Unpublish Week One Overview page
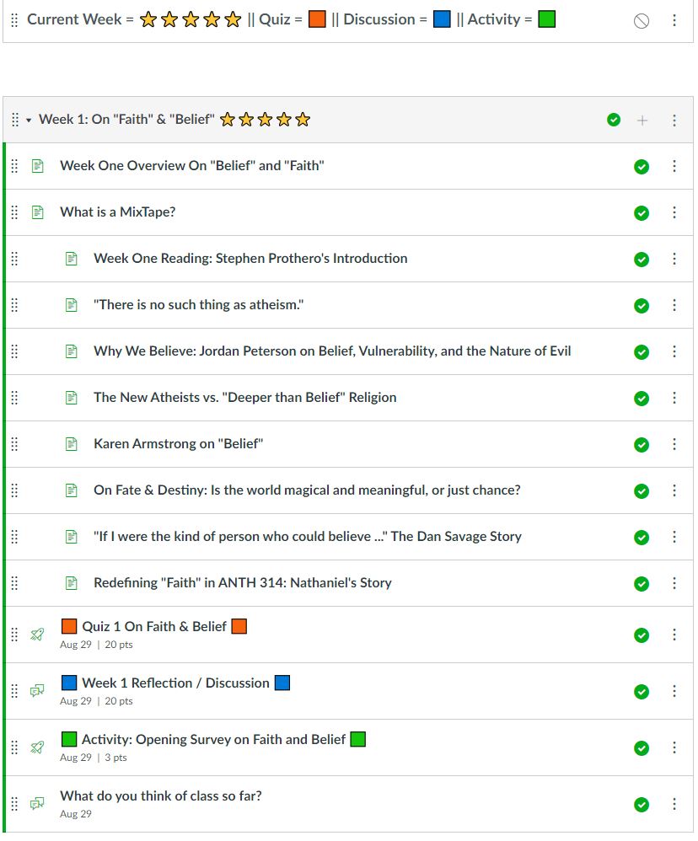 pyautogui.click(x=642, y=167)
